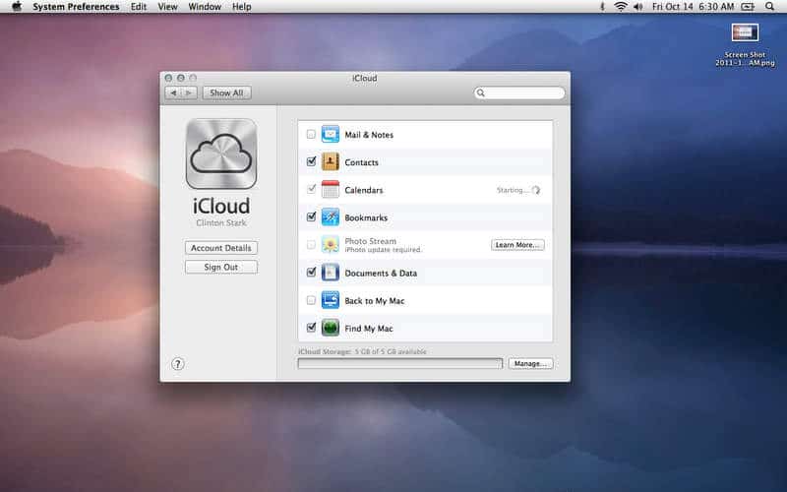Disable the Bookmarks checkbox

(x=311, y=217)
